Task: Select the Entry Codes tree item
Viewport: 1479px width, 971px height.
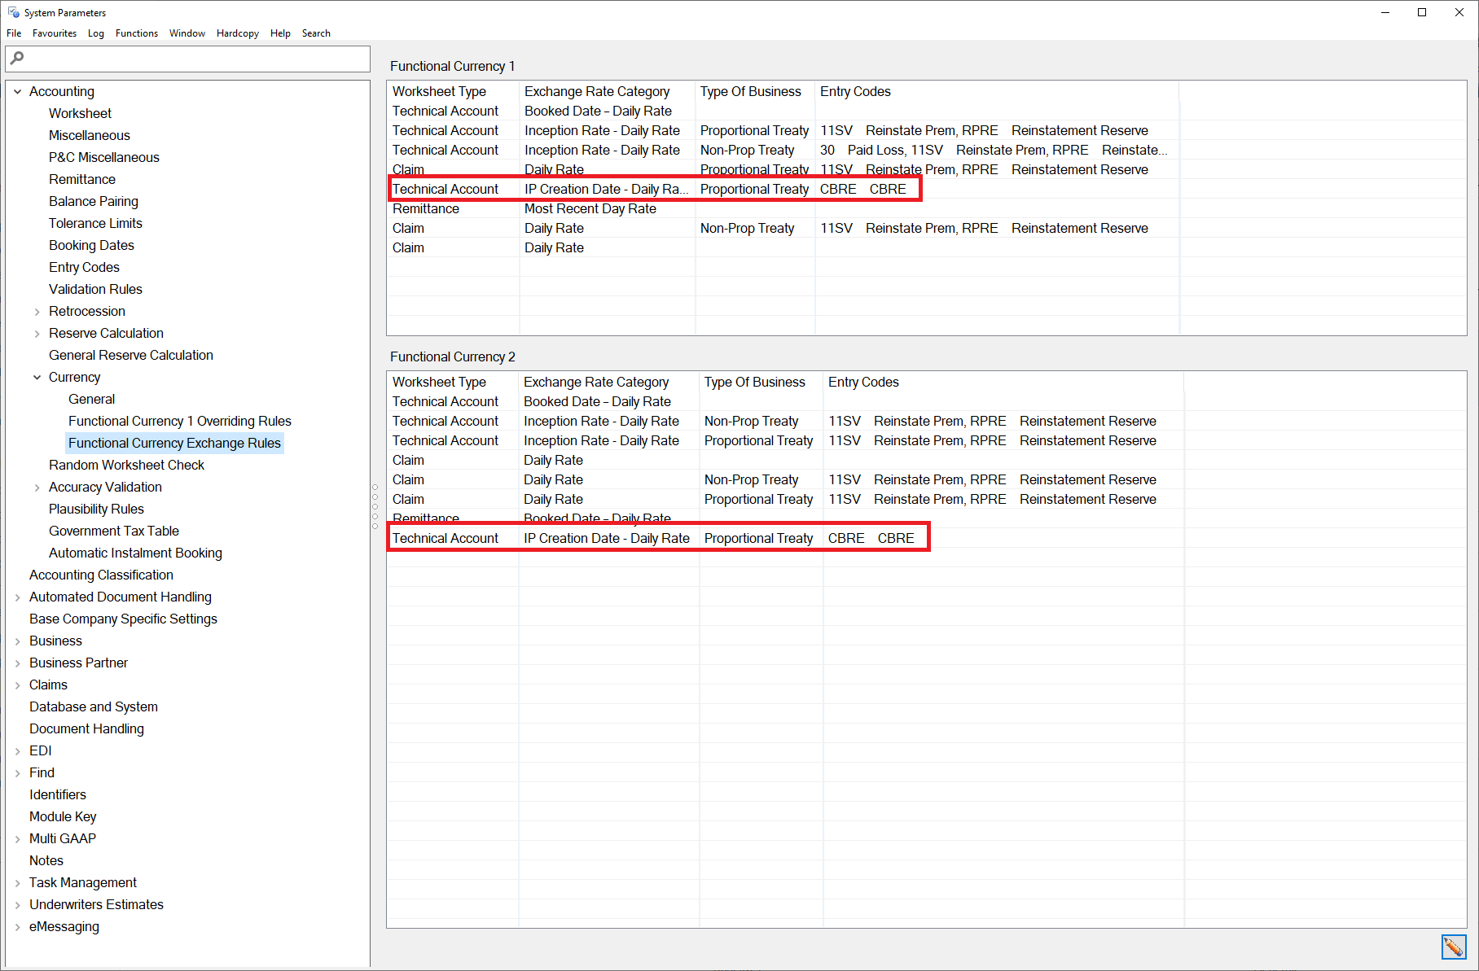Action: tap(84, 267)
